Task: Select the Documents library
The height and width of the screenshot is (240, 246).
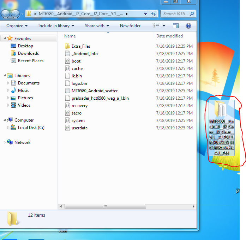Action: pyautogui.click(x=29, y=83)
